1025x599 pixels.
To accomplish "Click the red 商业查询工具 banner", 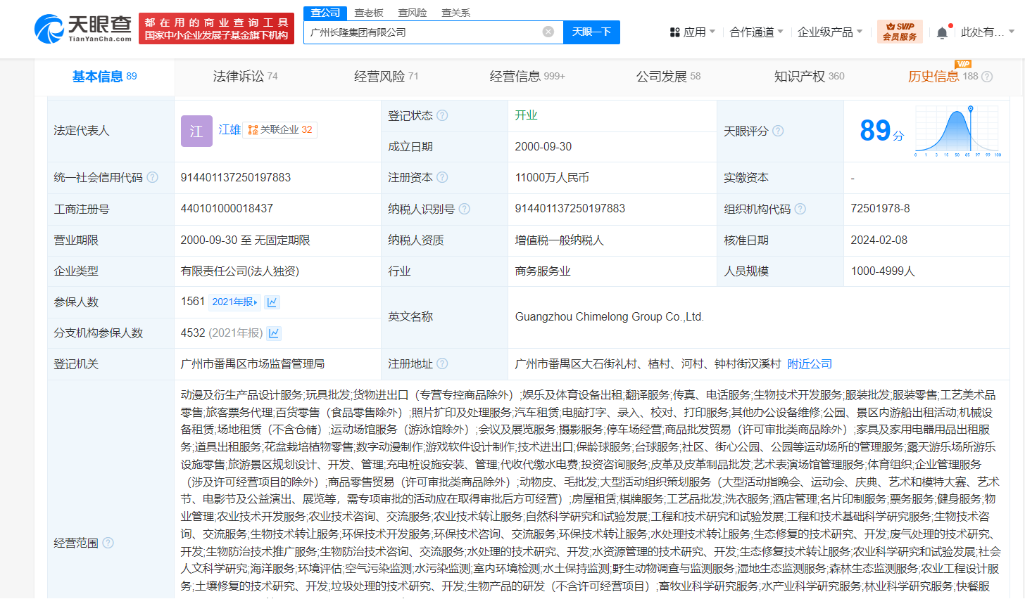I will click(x=216, y=29).
